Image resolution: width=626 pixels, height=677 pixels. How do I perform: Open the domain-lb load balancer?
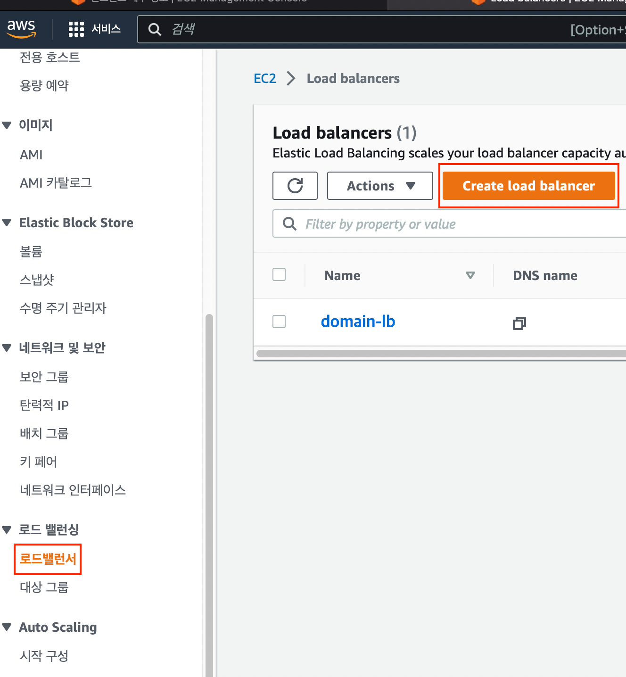coord(358,322)
